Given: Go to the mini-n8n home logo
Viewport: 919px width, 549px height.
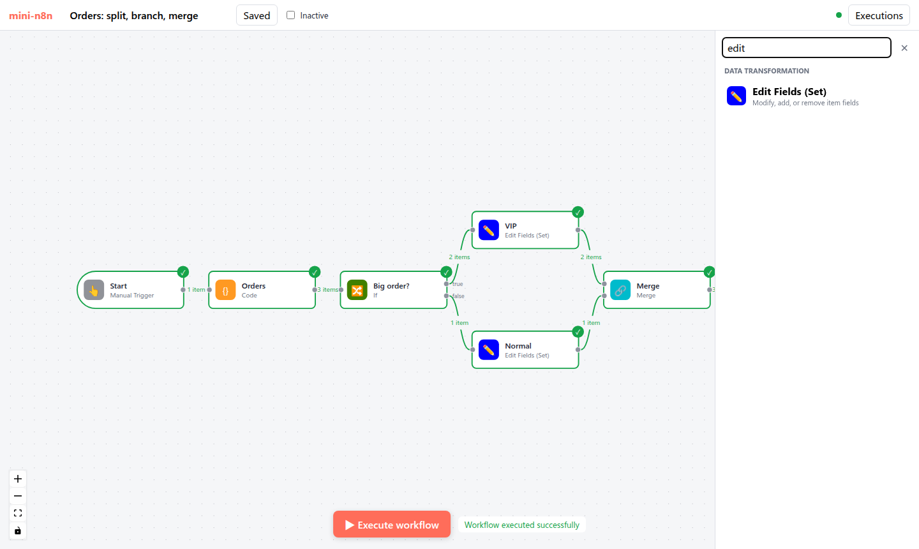Looking at the screenshot, I should [x=31, y=15].
